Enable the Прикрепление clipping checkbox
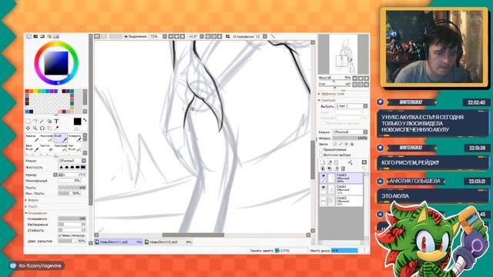The height and width of the screenshot is (277, 493). coord(322,150)
